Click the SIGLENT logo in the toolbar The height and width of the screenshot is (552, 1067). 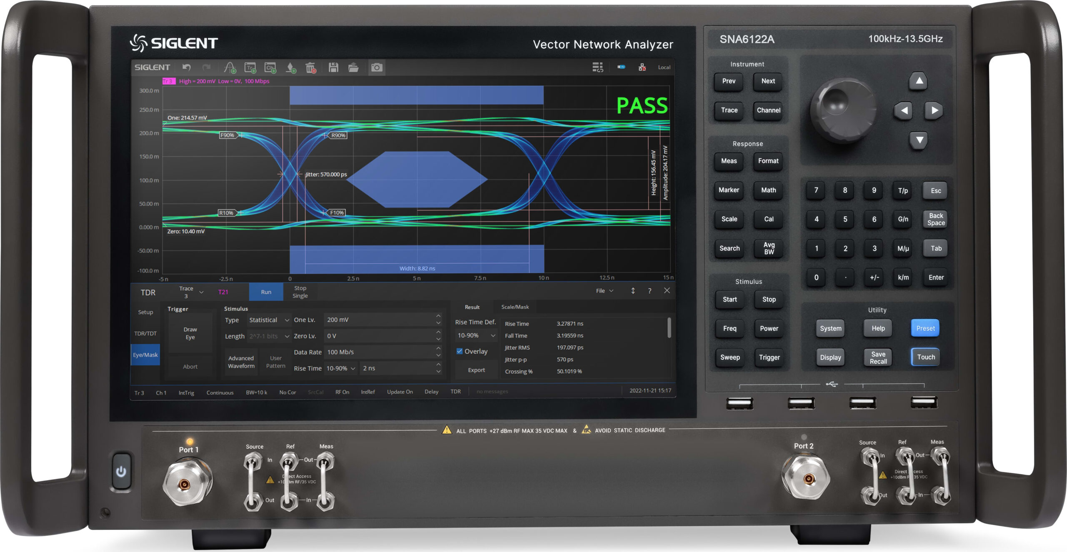click(x=152, y=67)
